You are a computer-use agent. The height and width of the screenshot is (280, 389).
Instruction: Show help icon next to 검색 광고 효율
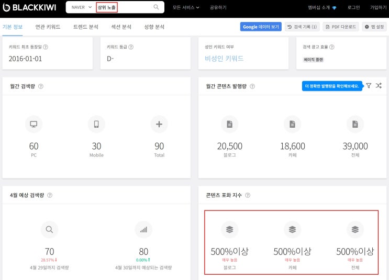pos(332,47)
